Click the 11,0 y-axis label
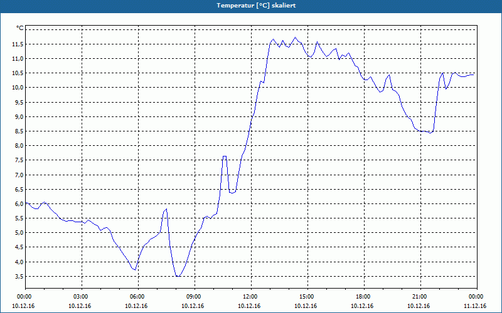Screen dimensions: 502x313 [18, 59]
